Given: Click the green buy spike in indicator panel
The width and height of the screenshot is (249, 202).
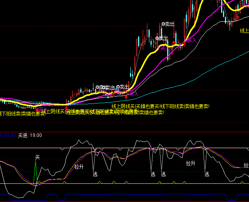Looking at the screenshot, I should tap(35, 171).
